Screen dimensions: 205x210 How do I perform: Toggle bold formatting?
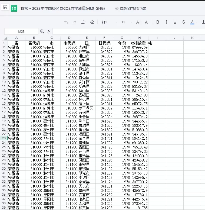[158, 22]
